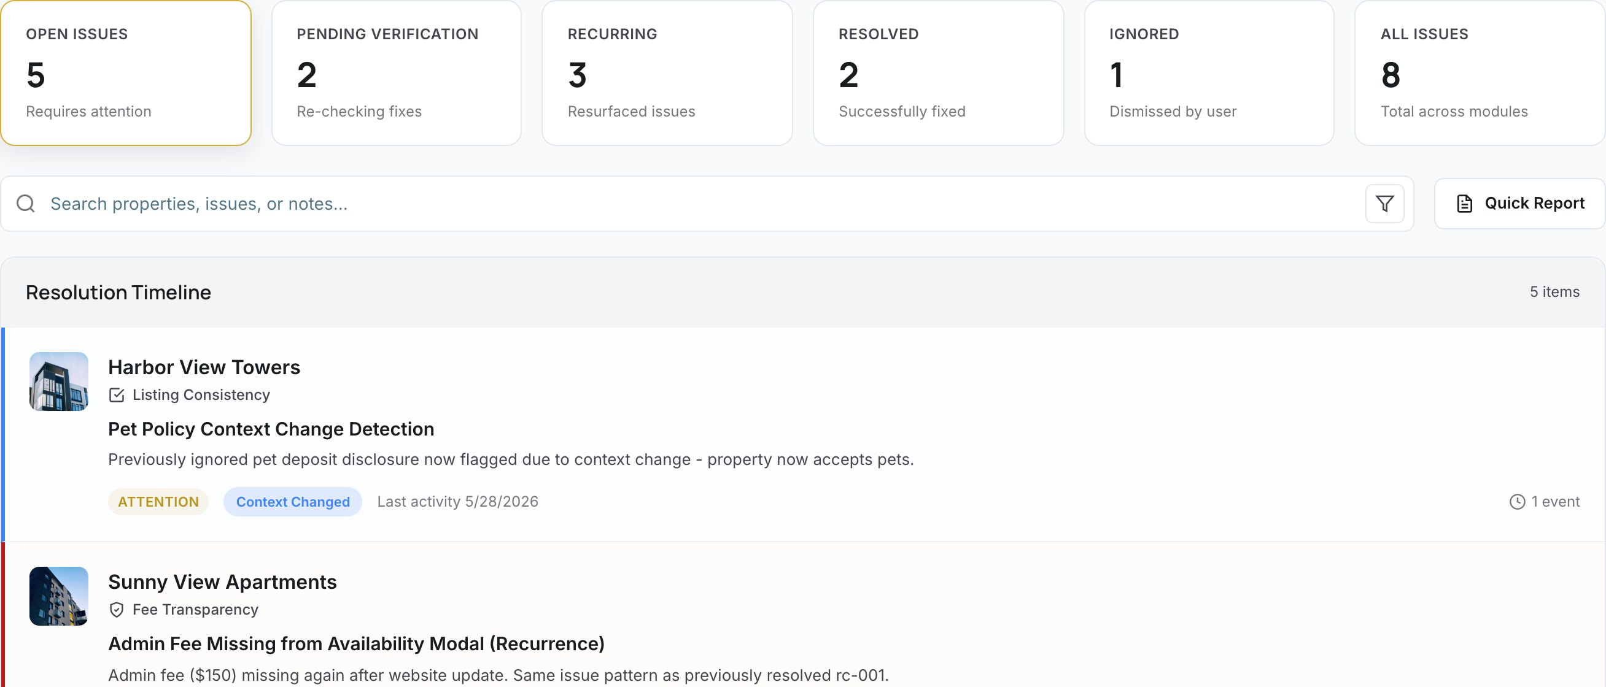Image resolution: width=1606 pixels, height=687 pixels.
Task: Click the Fee Transparency shield icon
Action: [117, 610]
